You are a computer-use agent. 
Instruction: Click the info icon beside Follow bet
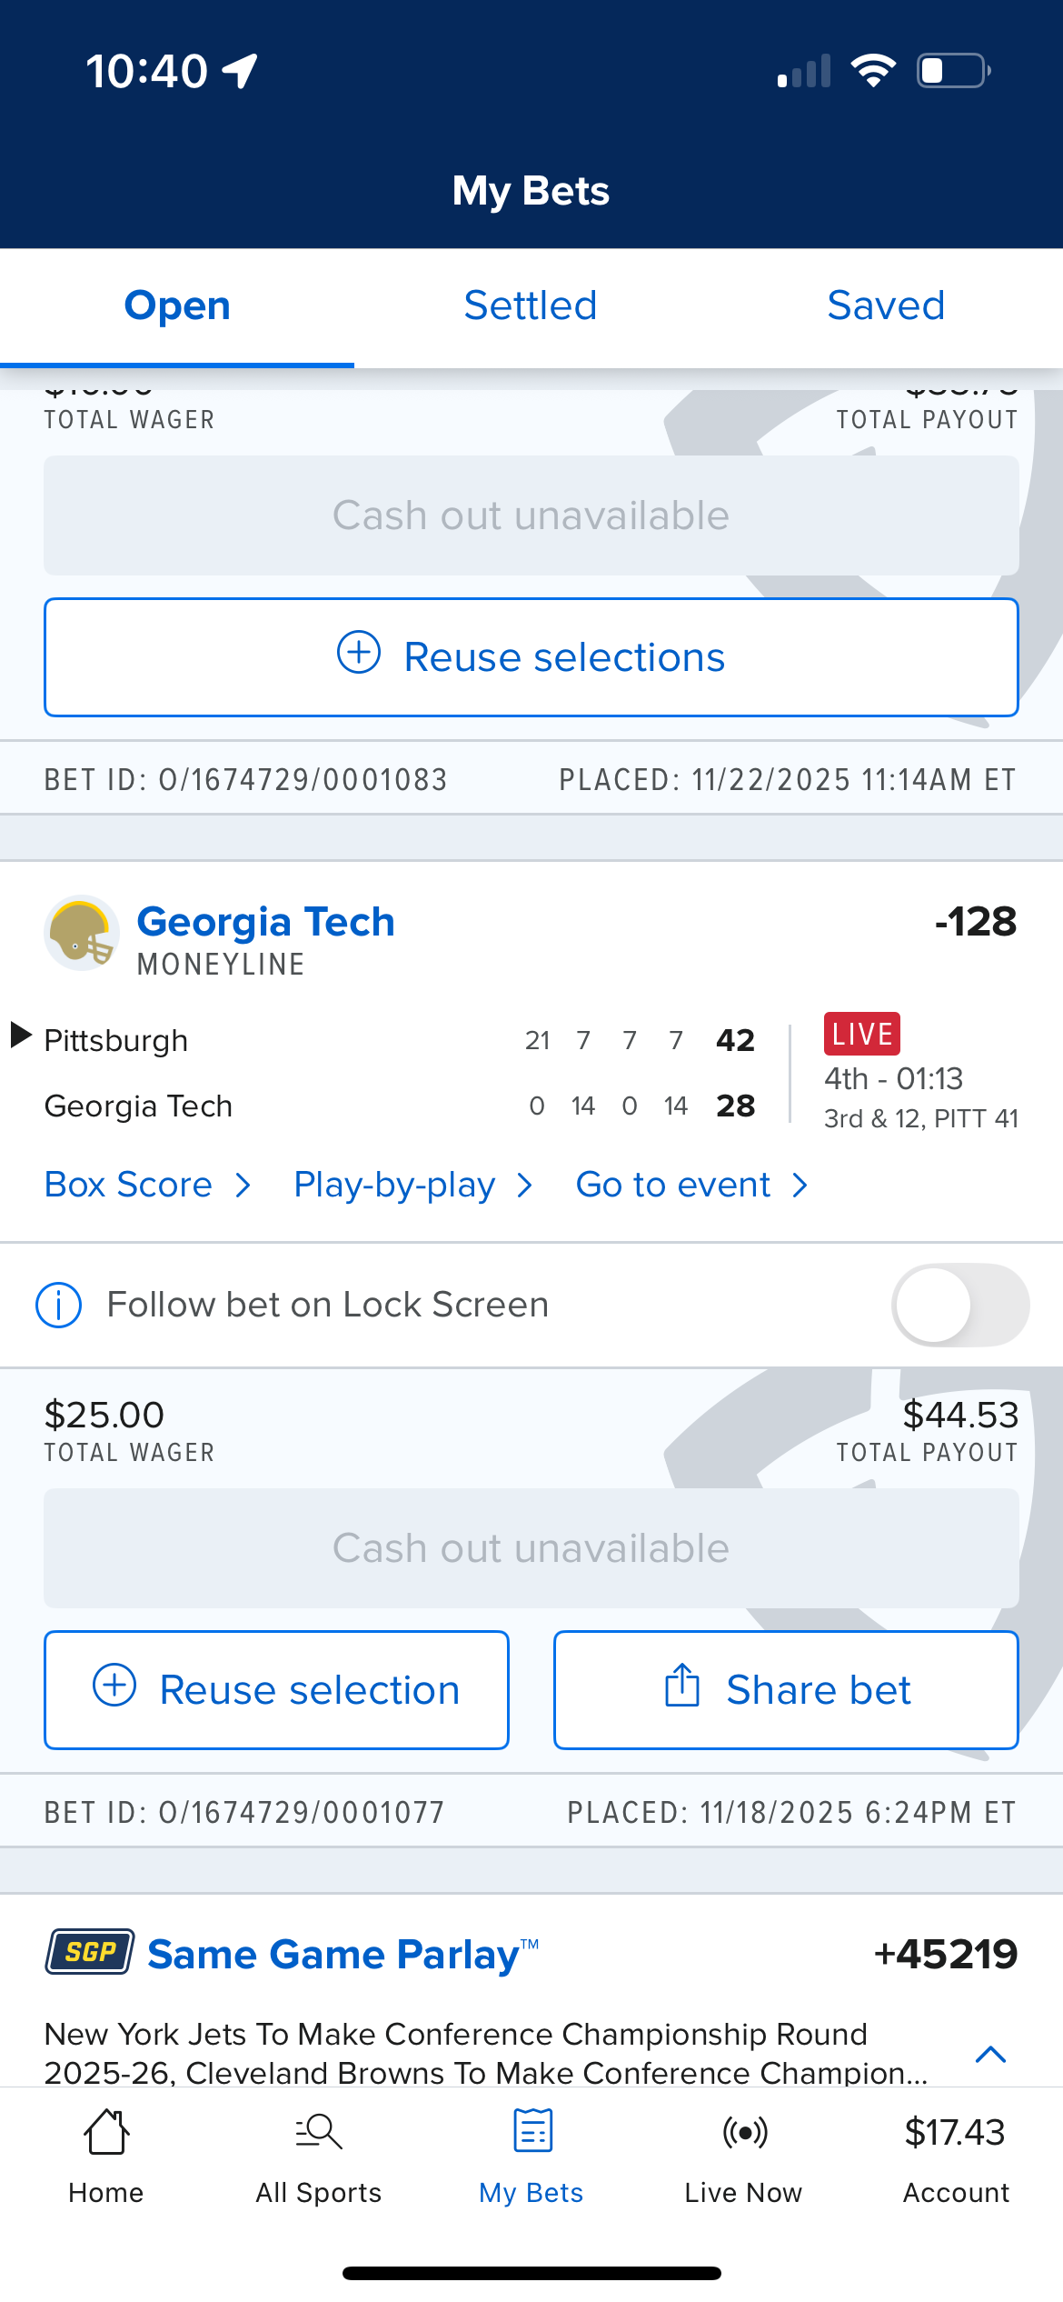(x=59, y=1306)
